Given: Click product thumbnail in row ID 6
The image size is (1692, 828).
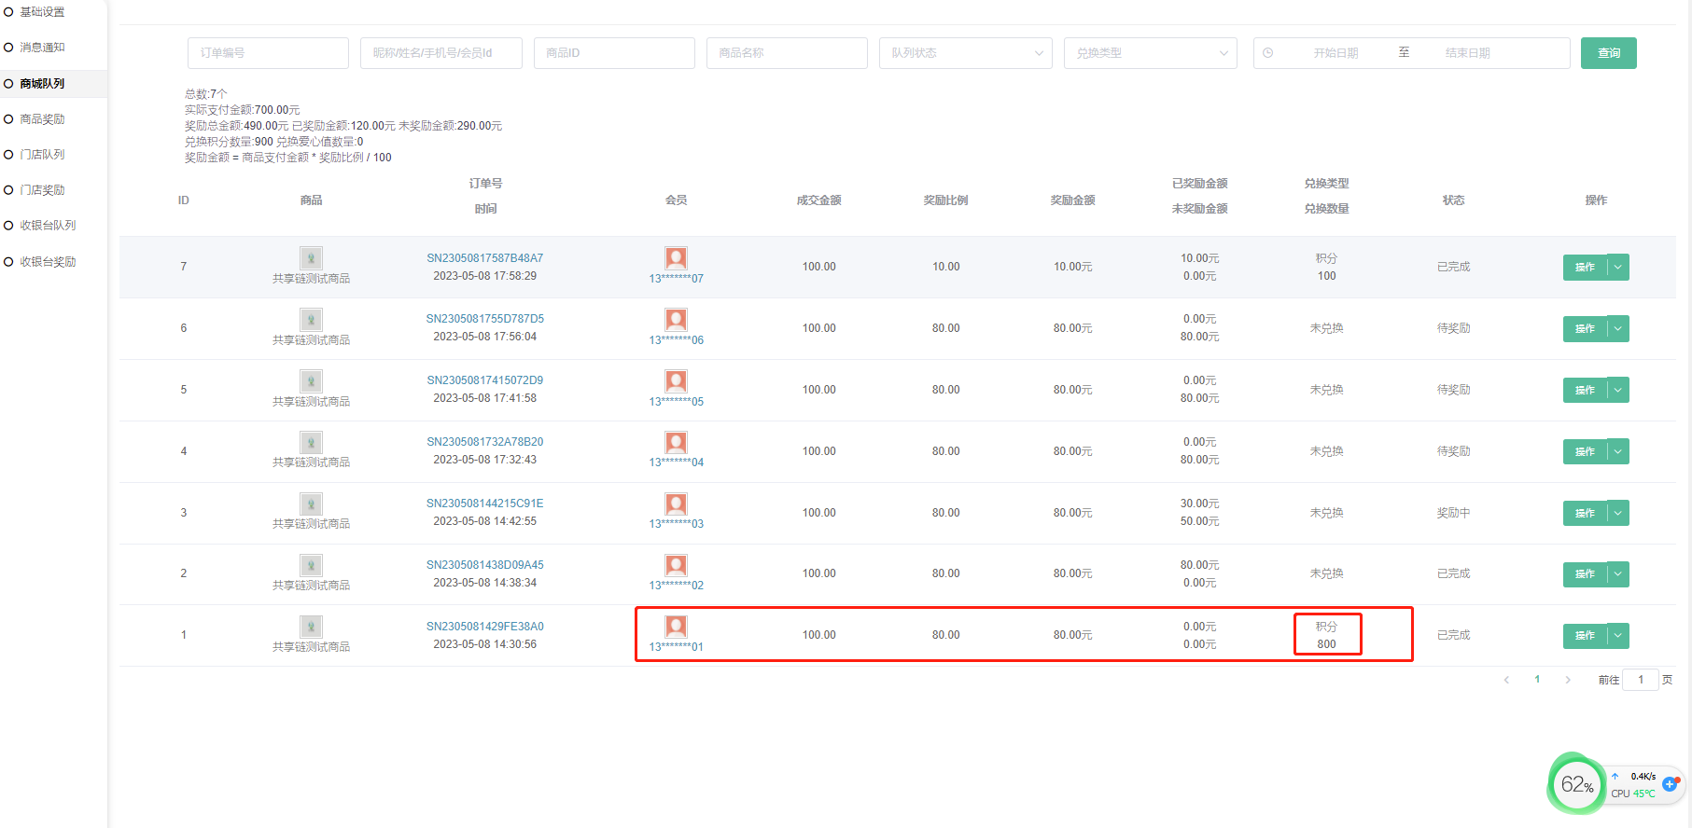Looking at the screenshot, I should (x=311, y=320).
